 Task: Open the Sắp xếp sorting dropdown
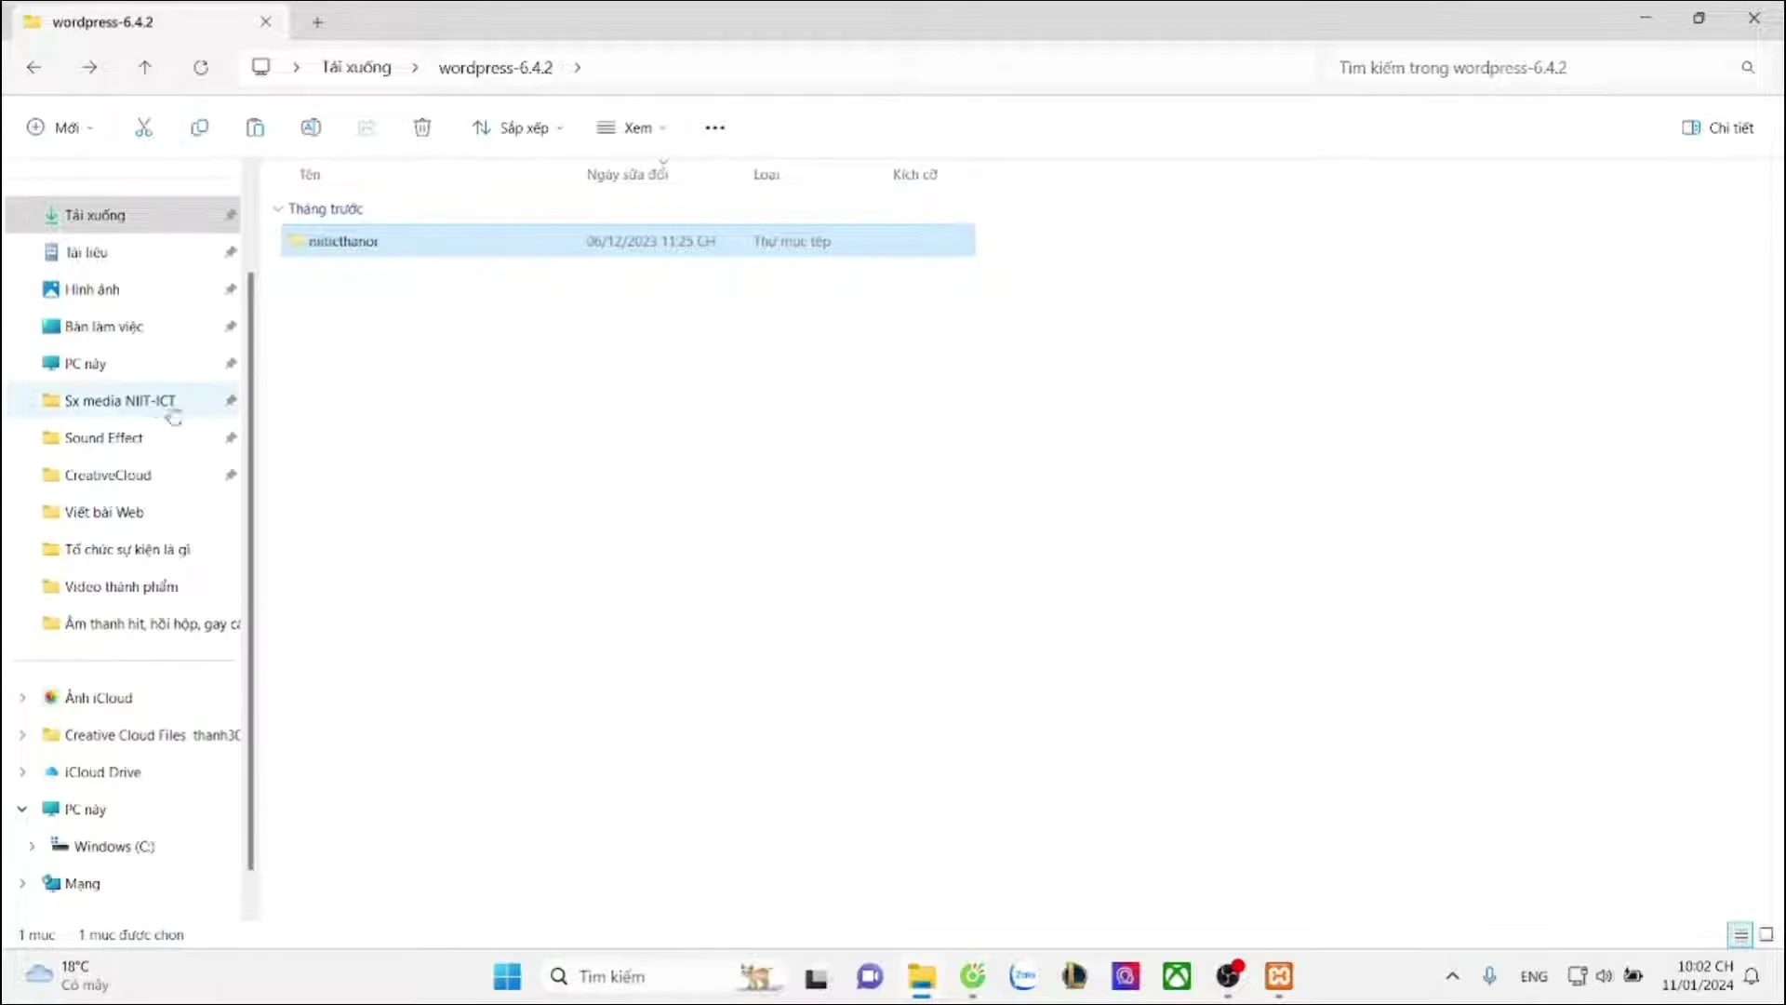tap(517, 127)
